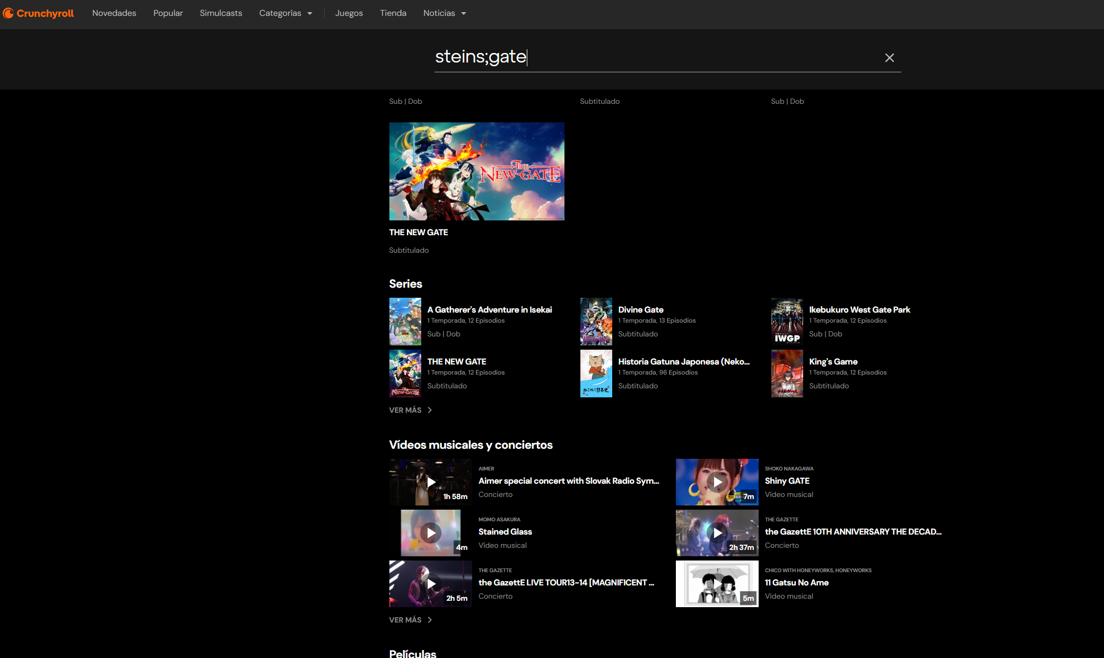Expand the Noticias dropdown
The height and width of the screenshot is (658, 1104).
coord(445,13)
